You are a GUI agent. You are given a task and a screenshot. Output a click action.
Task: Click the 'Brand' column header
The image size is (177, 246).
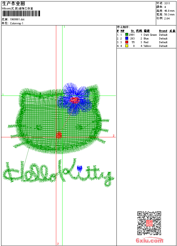(x=163, y=31)
